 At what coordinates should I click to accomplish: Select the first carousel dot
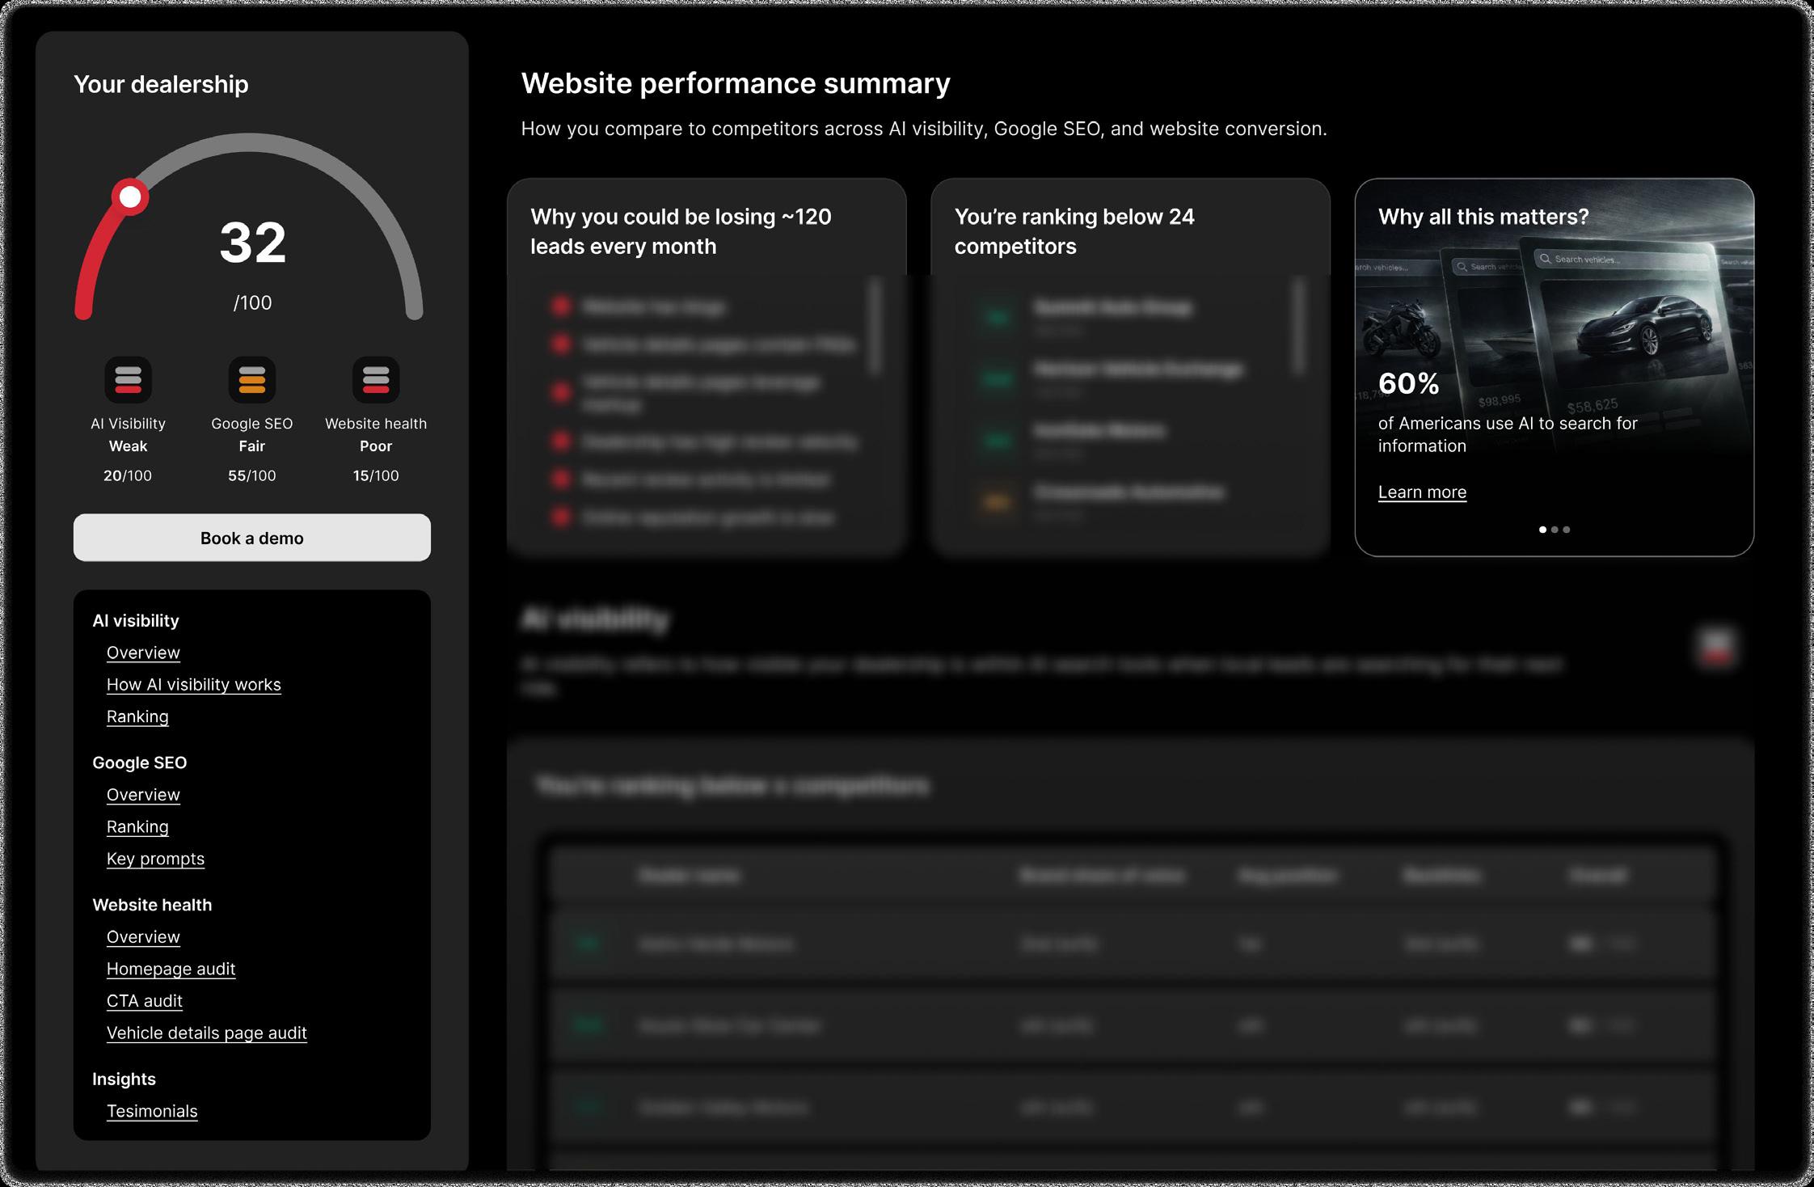(1542, 530)
